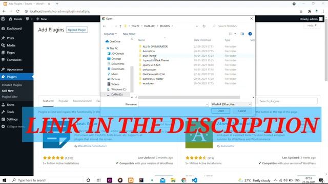Open the dialog help icon
Image resolution: width=328 pixels, height=184 pixels.
click(250, 34)
